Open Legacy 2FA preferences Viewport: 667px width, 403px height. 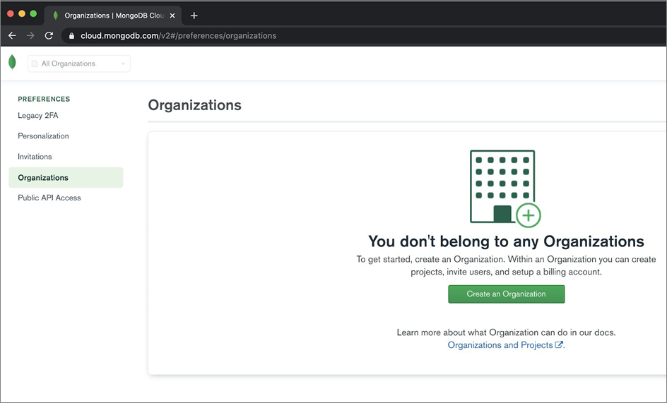(38, 116)
